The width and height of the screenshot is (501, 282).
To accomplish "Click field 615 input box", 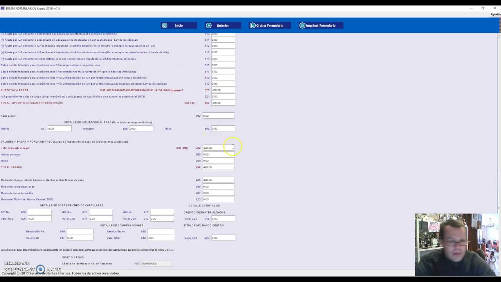I will coord(223,65).
